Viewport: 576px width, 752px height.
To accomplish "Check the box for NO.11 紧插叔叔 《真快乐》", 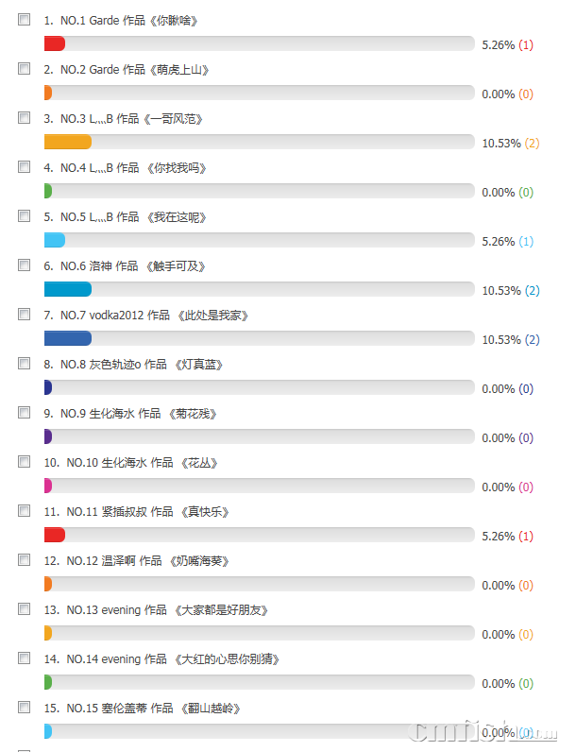I will pos(24,511).
